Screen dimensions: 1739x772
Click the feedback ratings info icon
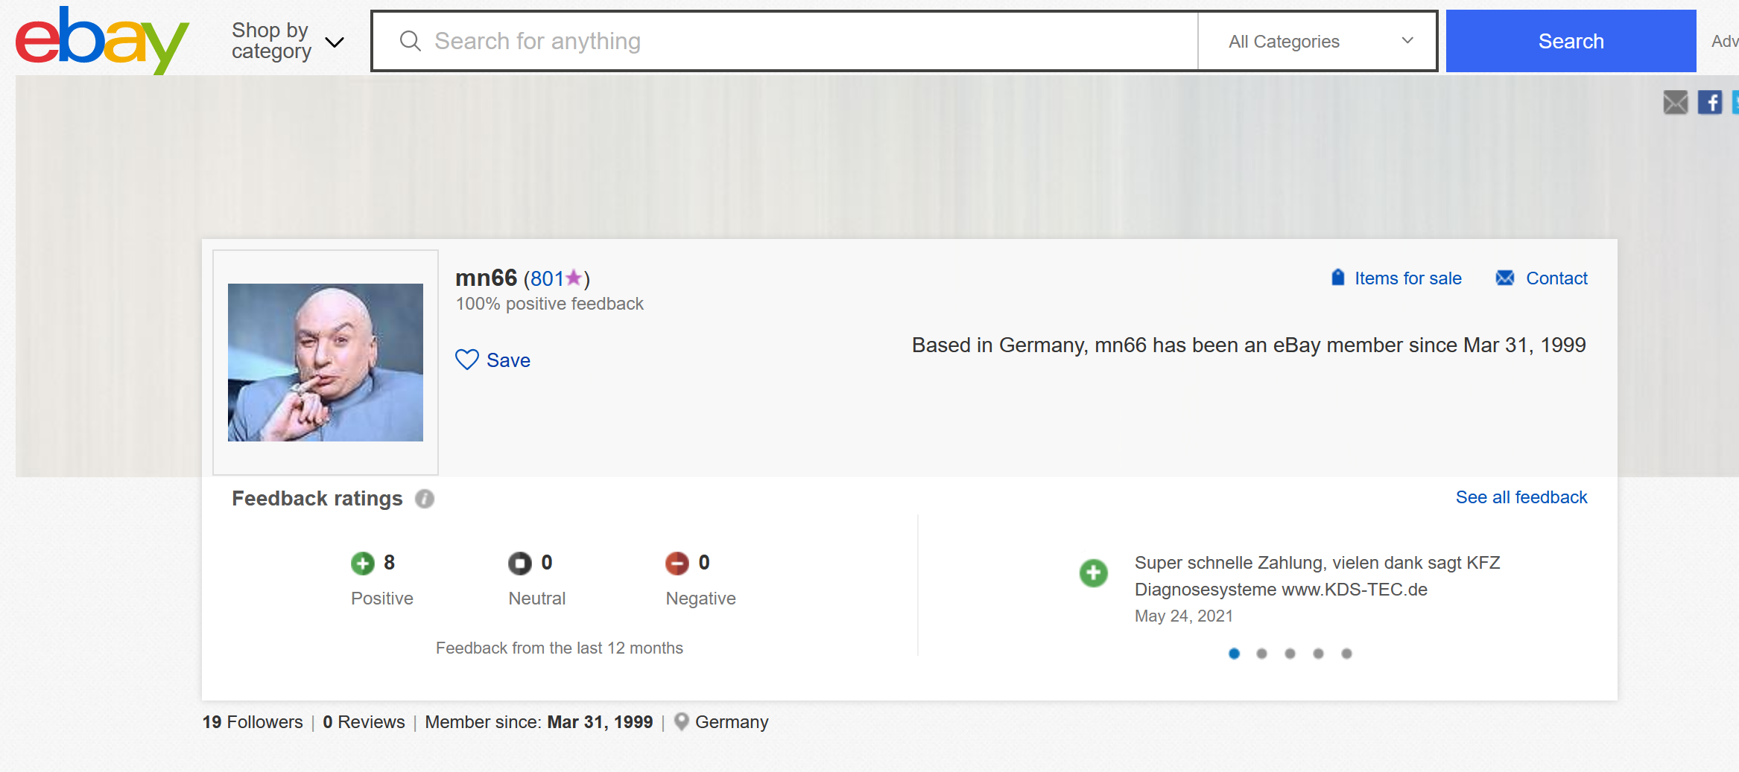point(425,499)
